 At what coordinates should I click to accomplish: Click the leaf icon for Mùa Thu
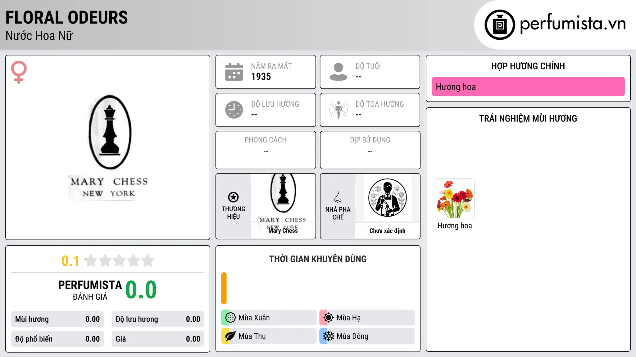(230, 336)
